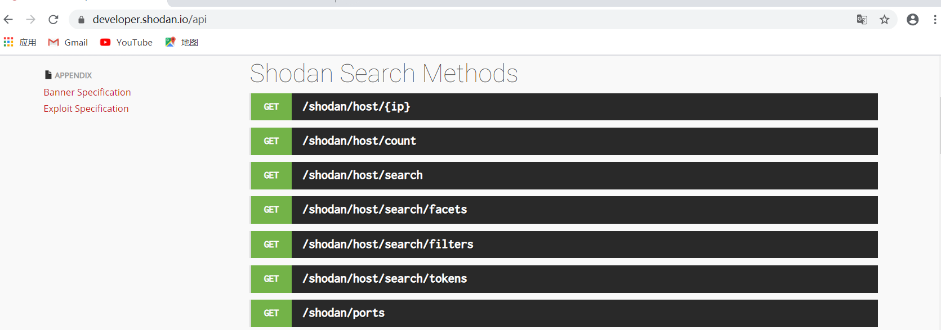
Task: Click the APPENDIX document icon
Action: pyautogui.click(x=47, y=74)
